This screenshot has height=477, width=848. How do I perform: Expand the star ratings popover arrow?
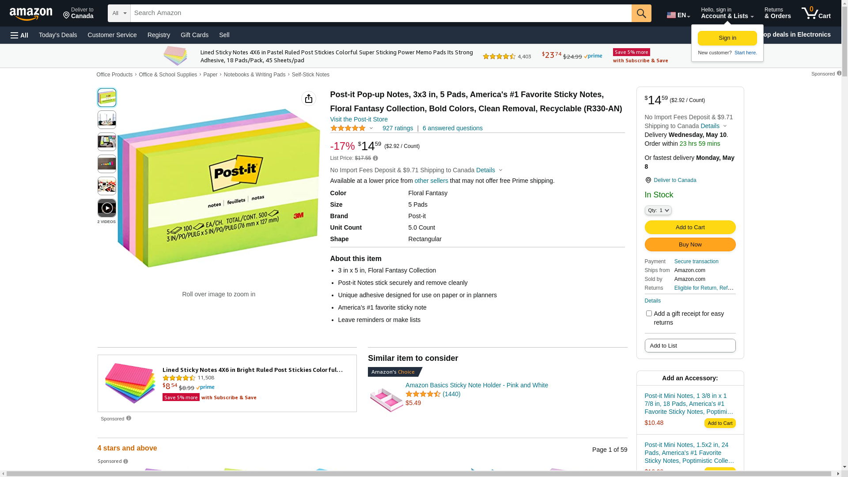[x=371, y=129]
